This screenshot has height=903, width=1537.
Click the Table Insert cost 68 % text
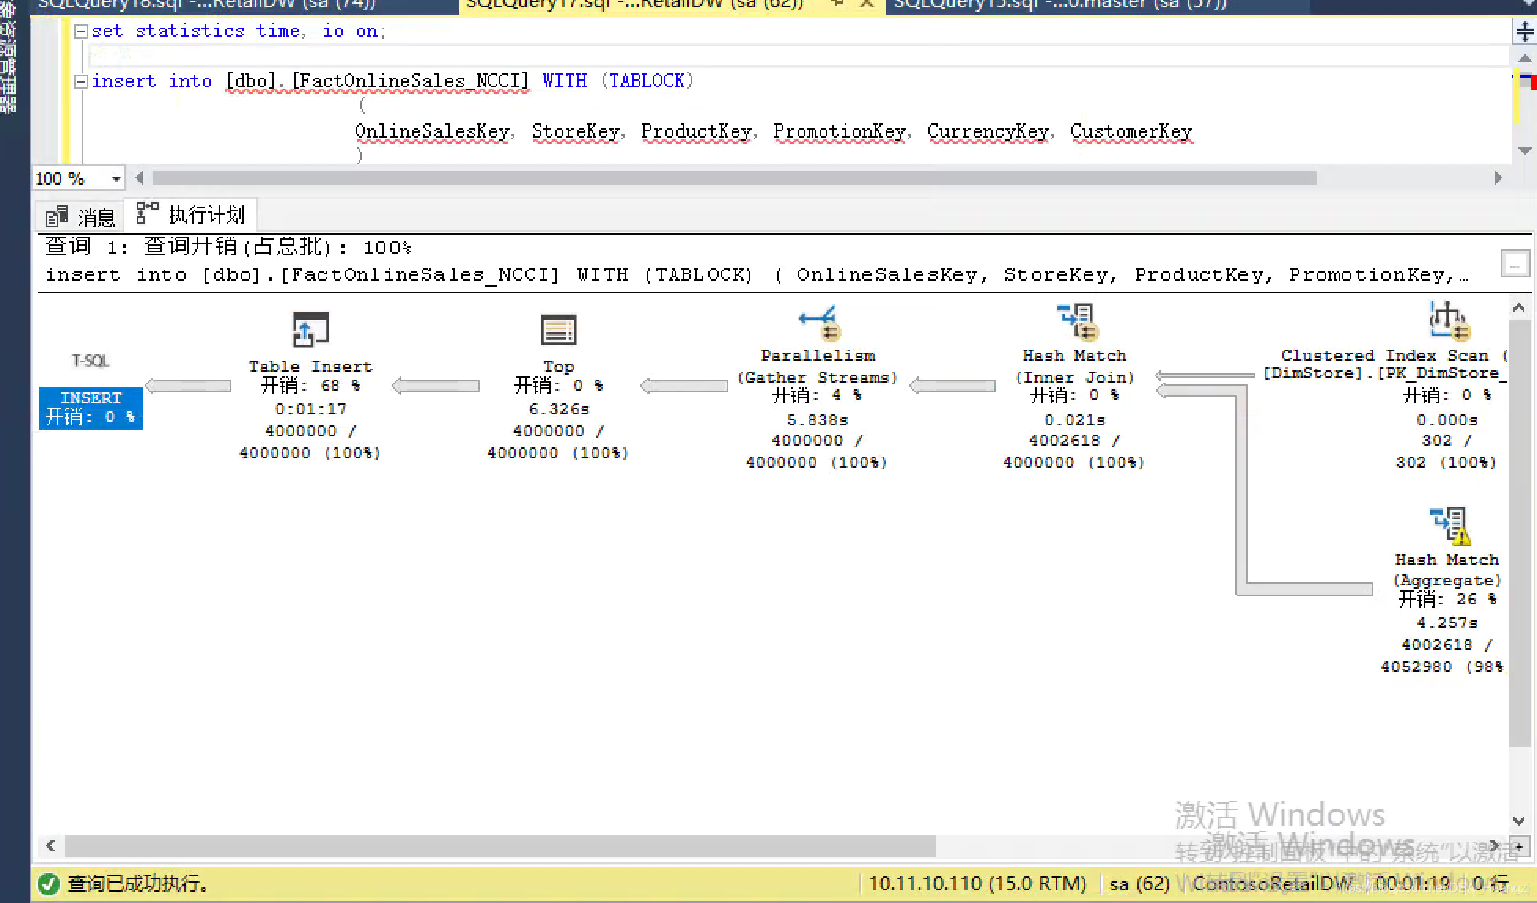(311, 386)
